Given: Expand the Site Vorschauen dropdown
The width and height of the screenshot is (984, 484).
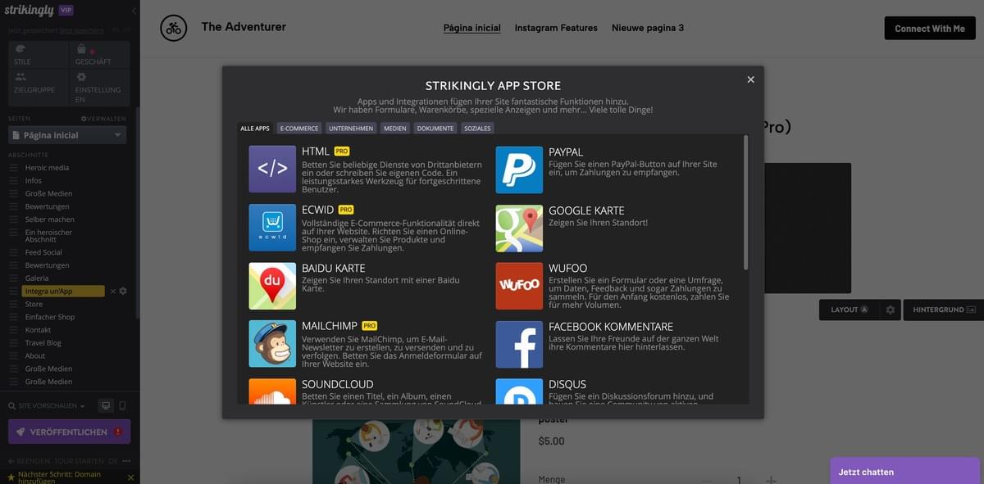Looking at the screenshot, I should click(x=47, y=405).
